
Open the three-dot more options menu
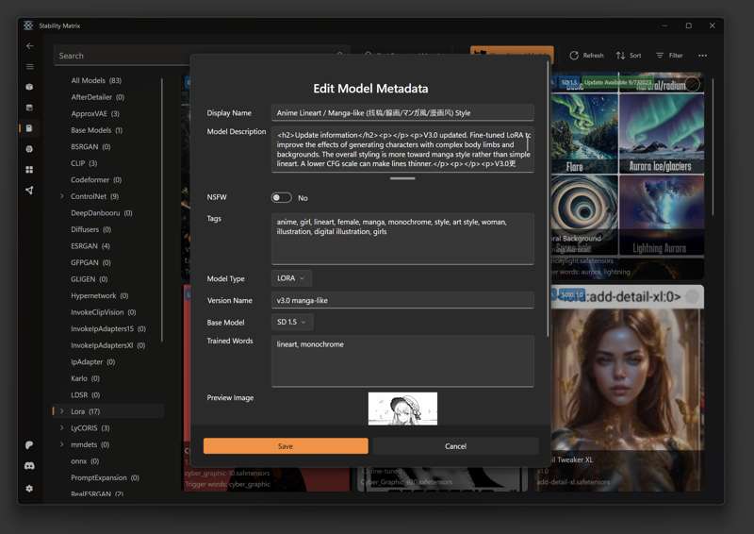[702, 56]
